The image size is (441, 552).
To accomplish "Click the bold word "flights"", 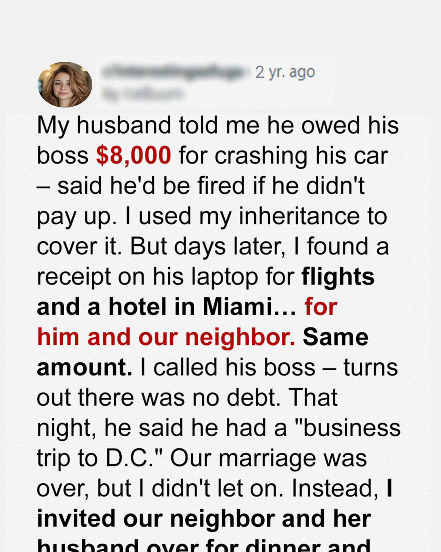I will coord(338,277).
